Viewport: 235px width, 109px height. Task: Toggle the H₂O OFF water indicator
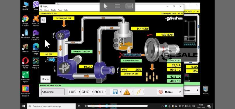coord(48,54)
